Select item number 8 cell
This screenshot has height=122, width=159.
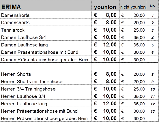[x=153, y=74]
